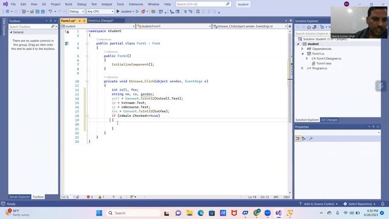Click Switch Views icon in Solution Explorer

point(315,27)
